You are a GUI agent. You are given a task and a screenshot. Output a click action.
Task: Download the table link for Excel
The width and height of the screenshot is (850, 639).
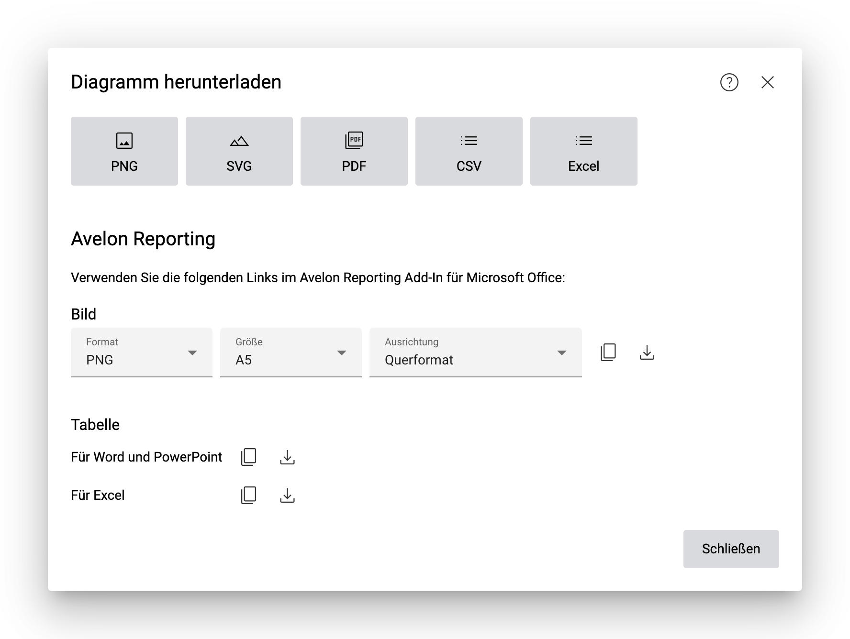pyautogui.click(x=287, y=496)
